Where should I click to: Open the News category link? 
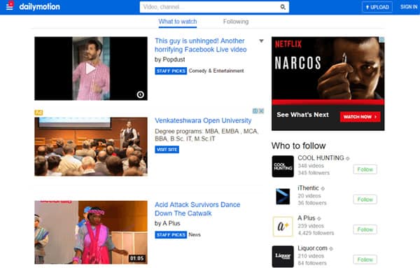(195, 235)
